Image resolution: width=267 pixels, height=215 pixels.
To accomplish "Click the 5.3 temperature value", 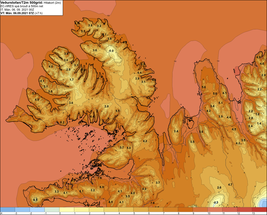I will click(34, 93).
